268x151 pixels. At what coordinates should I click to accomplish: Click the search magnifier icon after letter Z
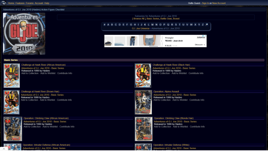pos(207,24)
